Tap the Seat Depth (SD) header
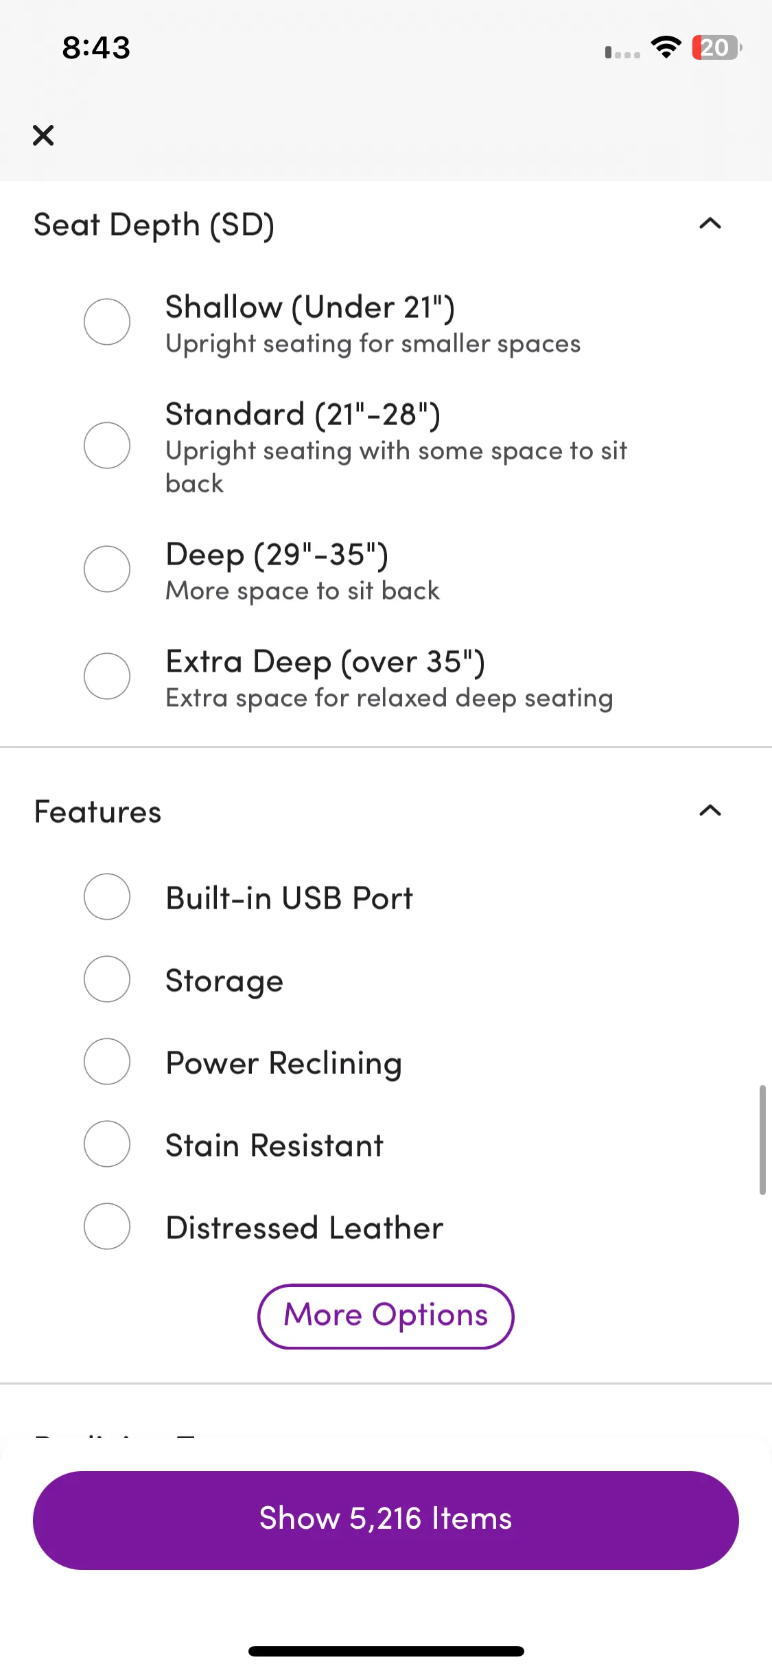Image resolution: width=772 pixels, height=1673 pixels. (154, 225)
